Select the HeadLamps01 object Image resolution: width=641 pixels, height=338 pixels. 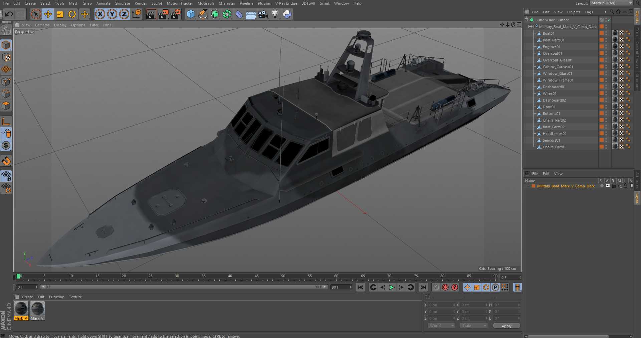[555, 134]
